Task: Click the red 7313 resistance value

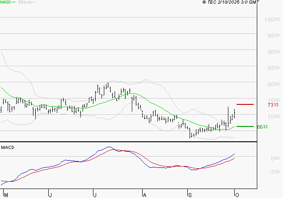Action: pyautogui.click(x=272, y=105)
